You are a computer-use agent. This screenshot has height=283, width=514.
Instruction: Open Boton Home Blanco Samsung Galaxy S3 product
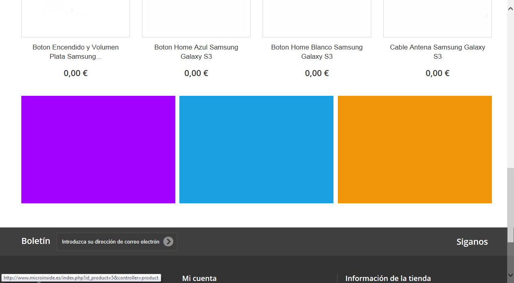pyautogui.click(x=317, y=52)
